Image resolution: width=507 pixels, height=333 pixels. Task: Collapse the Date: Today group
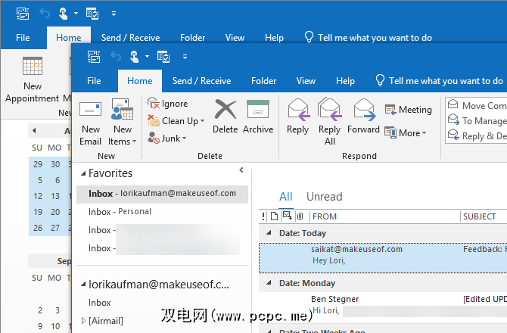263,234
